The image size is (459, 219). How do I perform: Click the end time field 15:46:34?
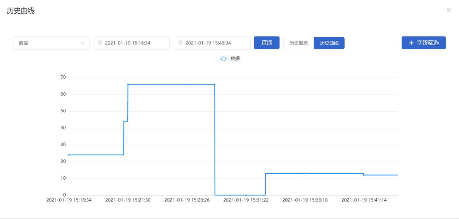[x=212, y=43]
